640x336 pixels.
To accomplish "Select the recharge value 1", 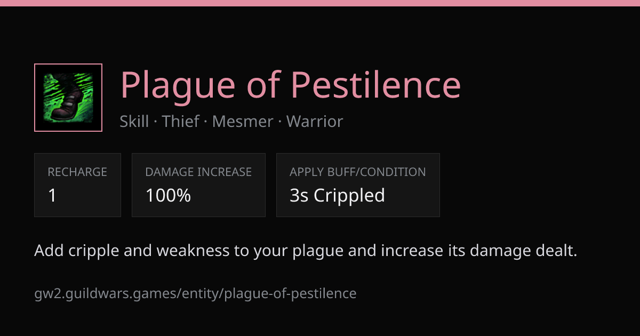I will 52,196.
